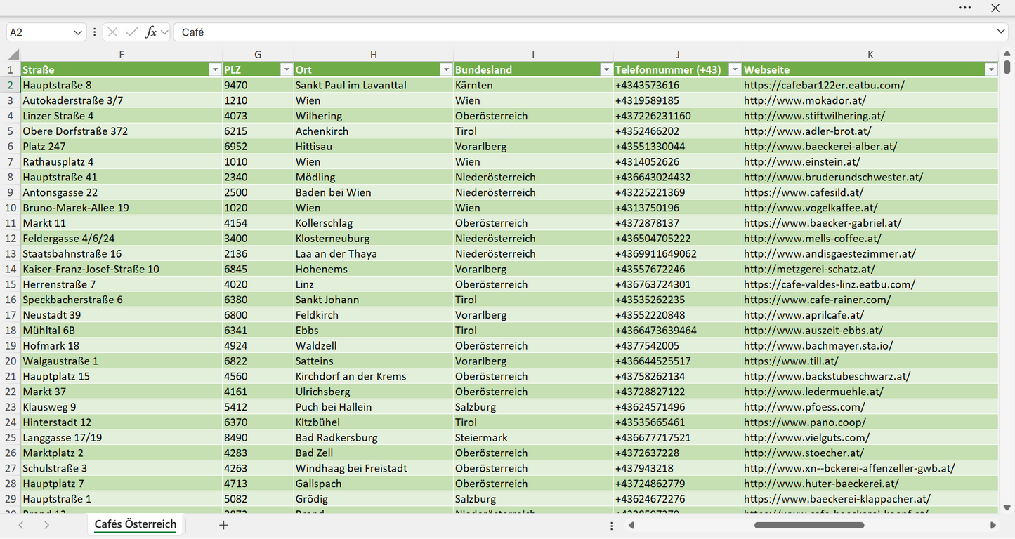Open link https://cafebar122er.eatbu.com/
The width and height of the screenshot is (1015, 539).
(824, 85)
